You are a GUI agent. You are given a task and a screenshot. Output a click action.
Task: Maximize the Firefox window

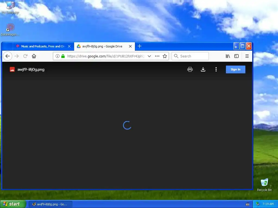242,46
